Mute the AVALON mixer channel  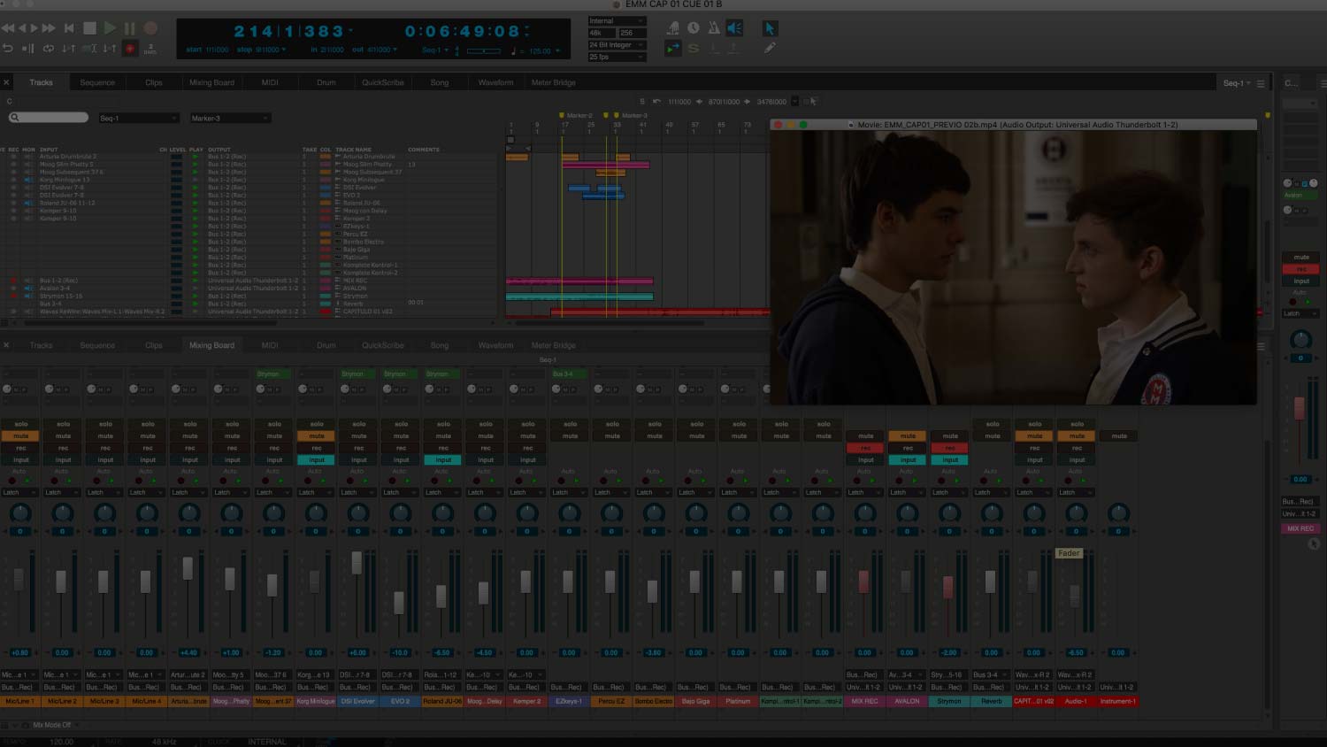click(x=908, y=435)
